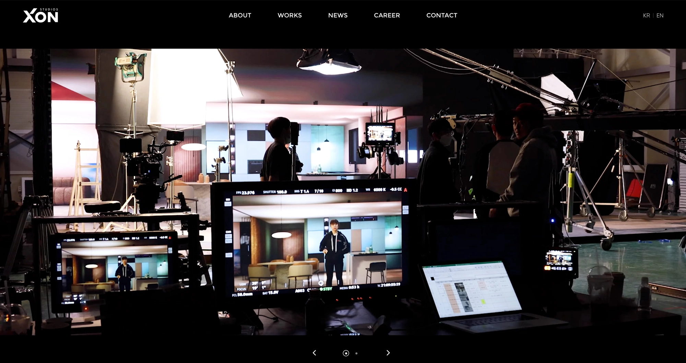Screen dimensions: 686x363
Task: Open the NEWS page
Action: click(x=338, y=15)
